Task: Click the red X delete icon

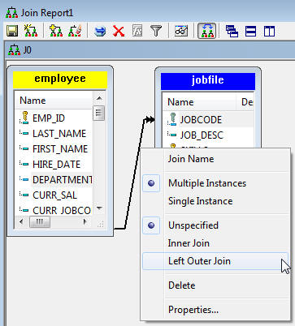Action: click(119, 32)
